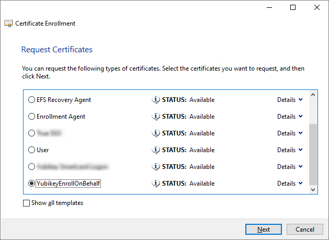Click the Certificate Enrollment title icon

point(8,24)
